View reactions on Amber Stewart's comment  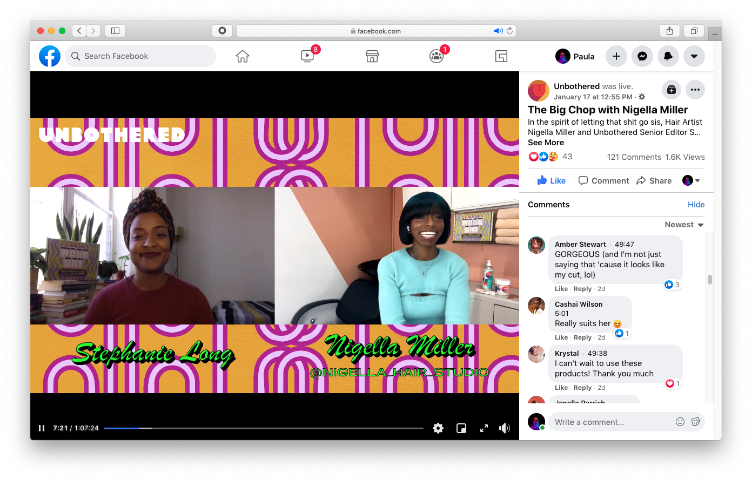click(672, 285)
